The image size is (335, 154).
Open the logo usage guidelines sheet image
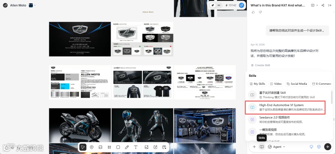point(205,82)
